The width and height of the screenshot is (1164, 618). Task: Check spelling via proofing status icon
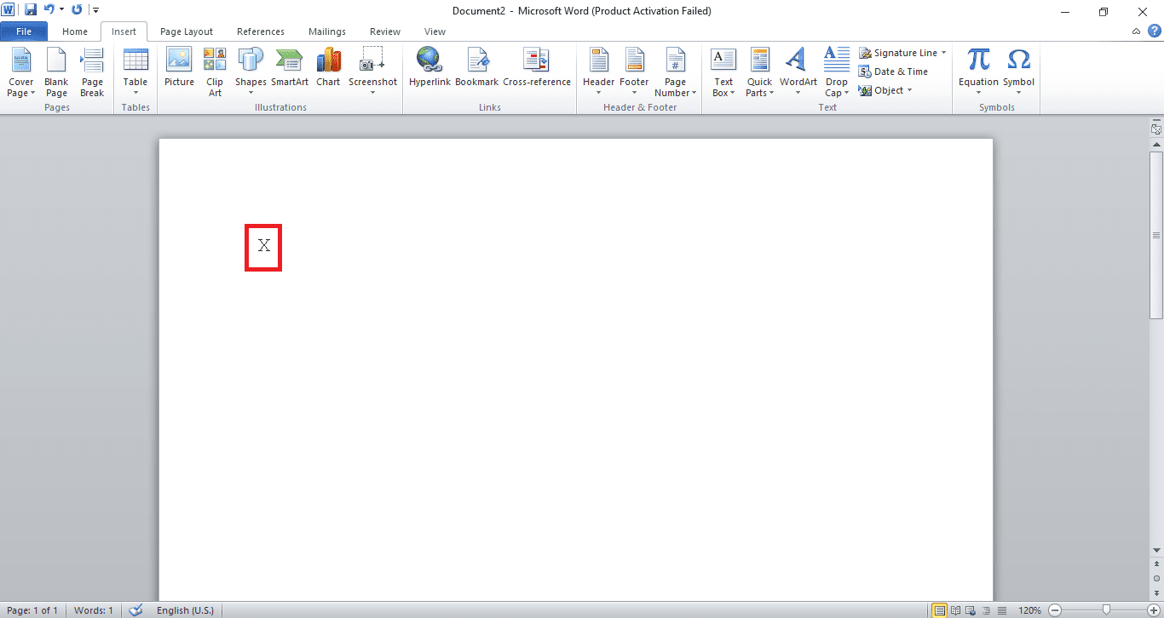click(135, 610)
